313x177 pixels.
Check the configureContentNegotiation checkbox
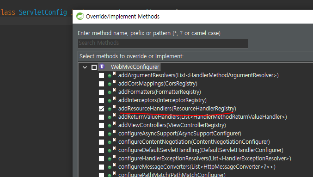coord(101,142)
